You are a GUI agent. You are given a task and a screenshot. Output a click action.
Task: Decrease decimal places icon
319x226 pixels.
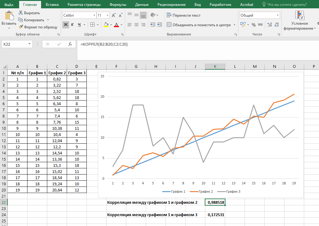tap(276, 25)
